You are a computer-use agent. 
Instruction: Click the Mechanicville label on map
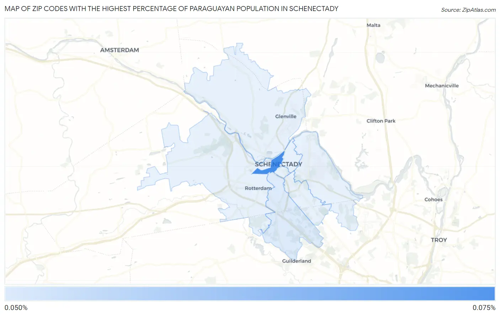pos(442,86)
